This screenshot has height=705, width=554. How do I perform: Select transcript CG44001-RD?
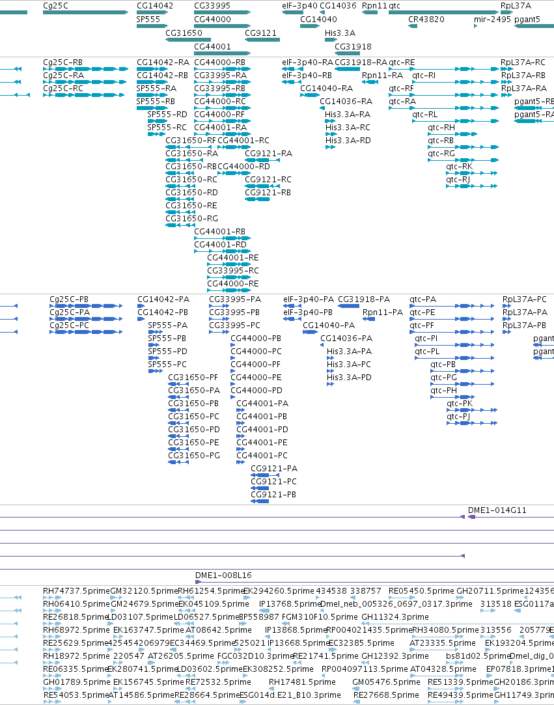click(x=220, y=245)
